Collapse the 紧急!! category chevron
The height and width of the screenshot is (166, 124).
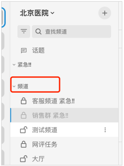point(14,65)
